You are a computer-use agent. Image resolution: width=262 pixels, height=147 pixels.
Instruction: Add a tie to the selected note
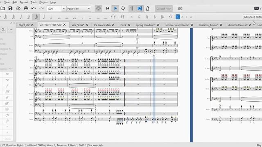113,17
